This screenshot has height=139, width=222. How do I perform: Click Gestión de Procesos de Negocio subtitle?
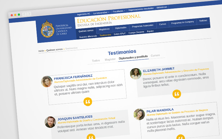(190, 112)
